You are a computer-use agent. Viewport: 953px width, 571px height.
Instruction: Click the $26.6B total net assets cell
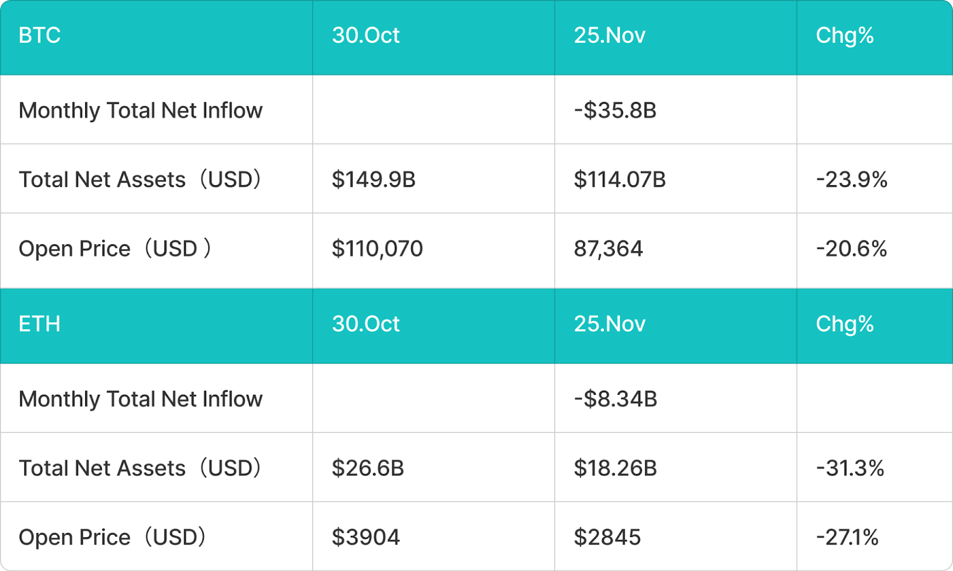(368, 469)
